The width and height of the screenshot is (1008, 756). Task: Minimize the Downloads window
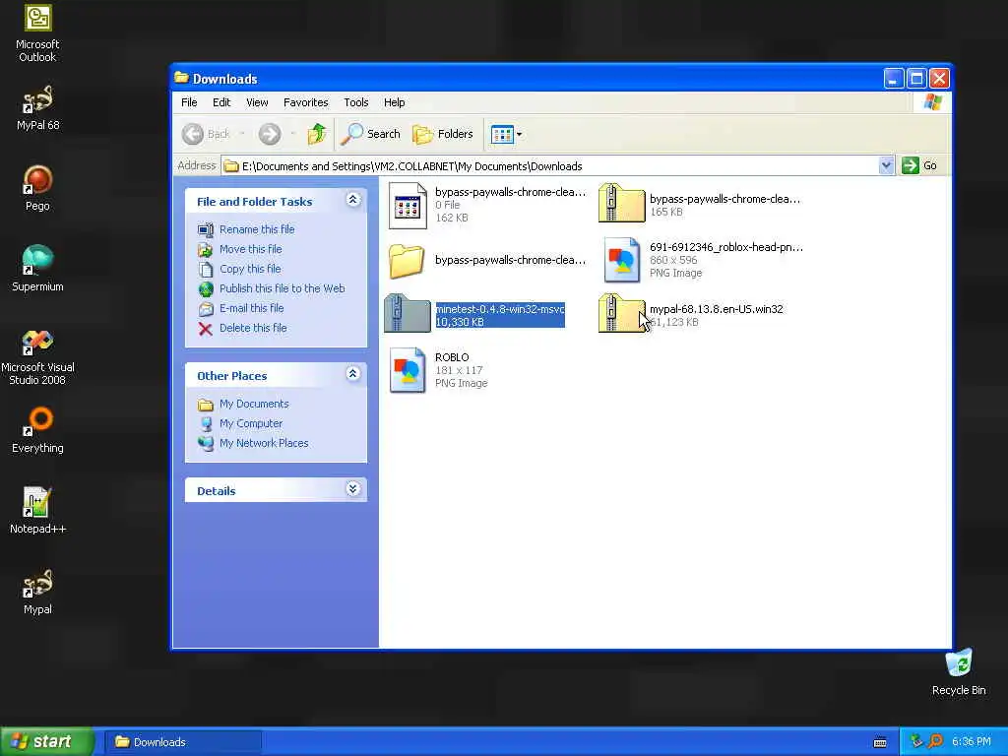(894, 79)
